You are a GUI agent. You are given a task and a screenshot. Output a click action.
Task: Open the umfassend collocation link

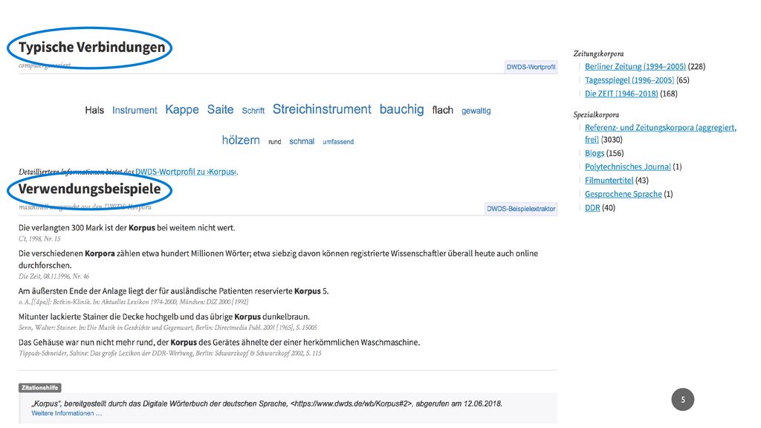pyautogui.click(x=338, y=142)
